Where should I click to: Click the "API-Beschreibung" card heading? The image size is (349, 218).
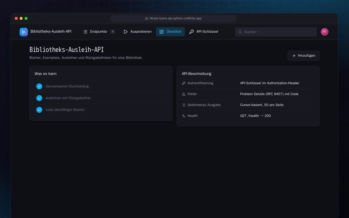click(197, 74)
